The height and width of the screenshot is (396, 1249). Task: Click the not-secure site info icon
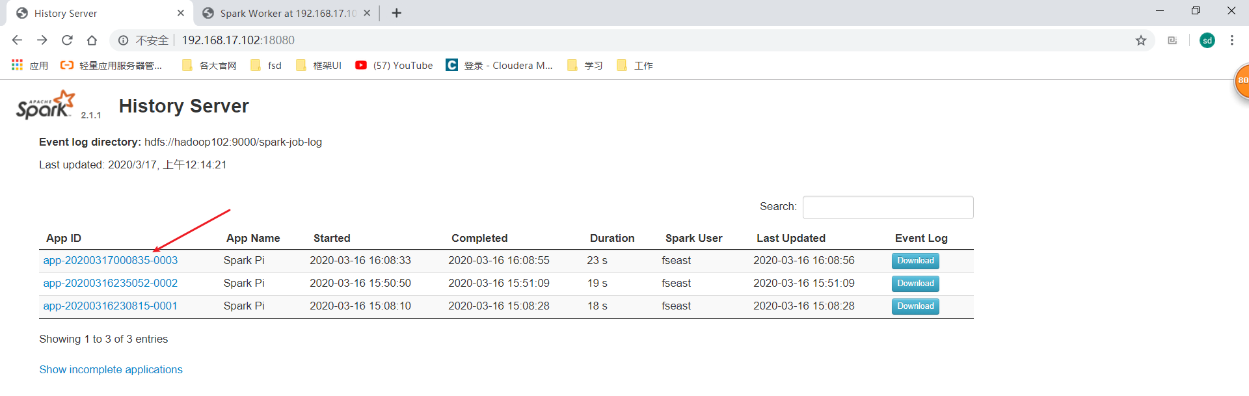tap(123, 40)
